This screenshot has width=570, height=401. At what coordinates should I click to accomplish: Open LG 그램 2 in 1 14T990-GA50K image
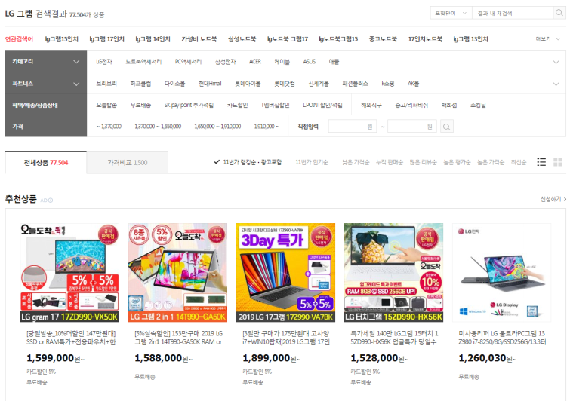pyautogui.click(x=177, y=273)
